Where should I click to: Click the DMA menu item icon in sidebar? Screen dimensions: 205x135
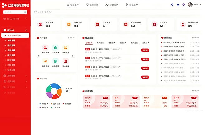(x=5, y=19)
